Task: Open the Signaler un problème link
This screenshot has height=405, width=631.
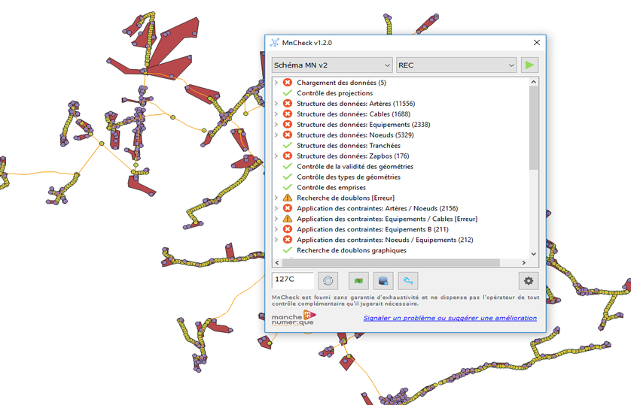Action: [450, 318]
